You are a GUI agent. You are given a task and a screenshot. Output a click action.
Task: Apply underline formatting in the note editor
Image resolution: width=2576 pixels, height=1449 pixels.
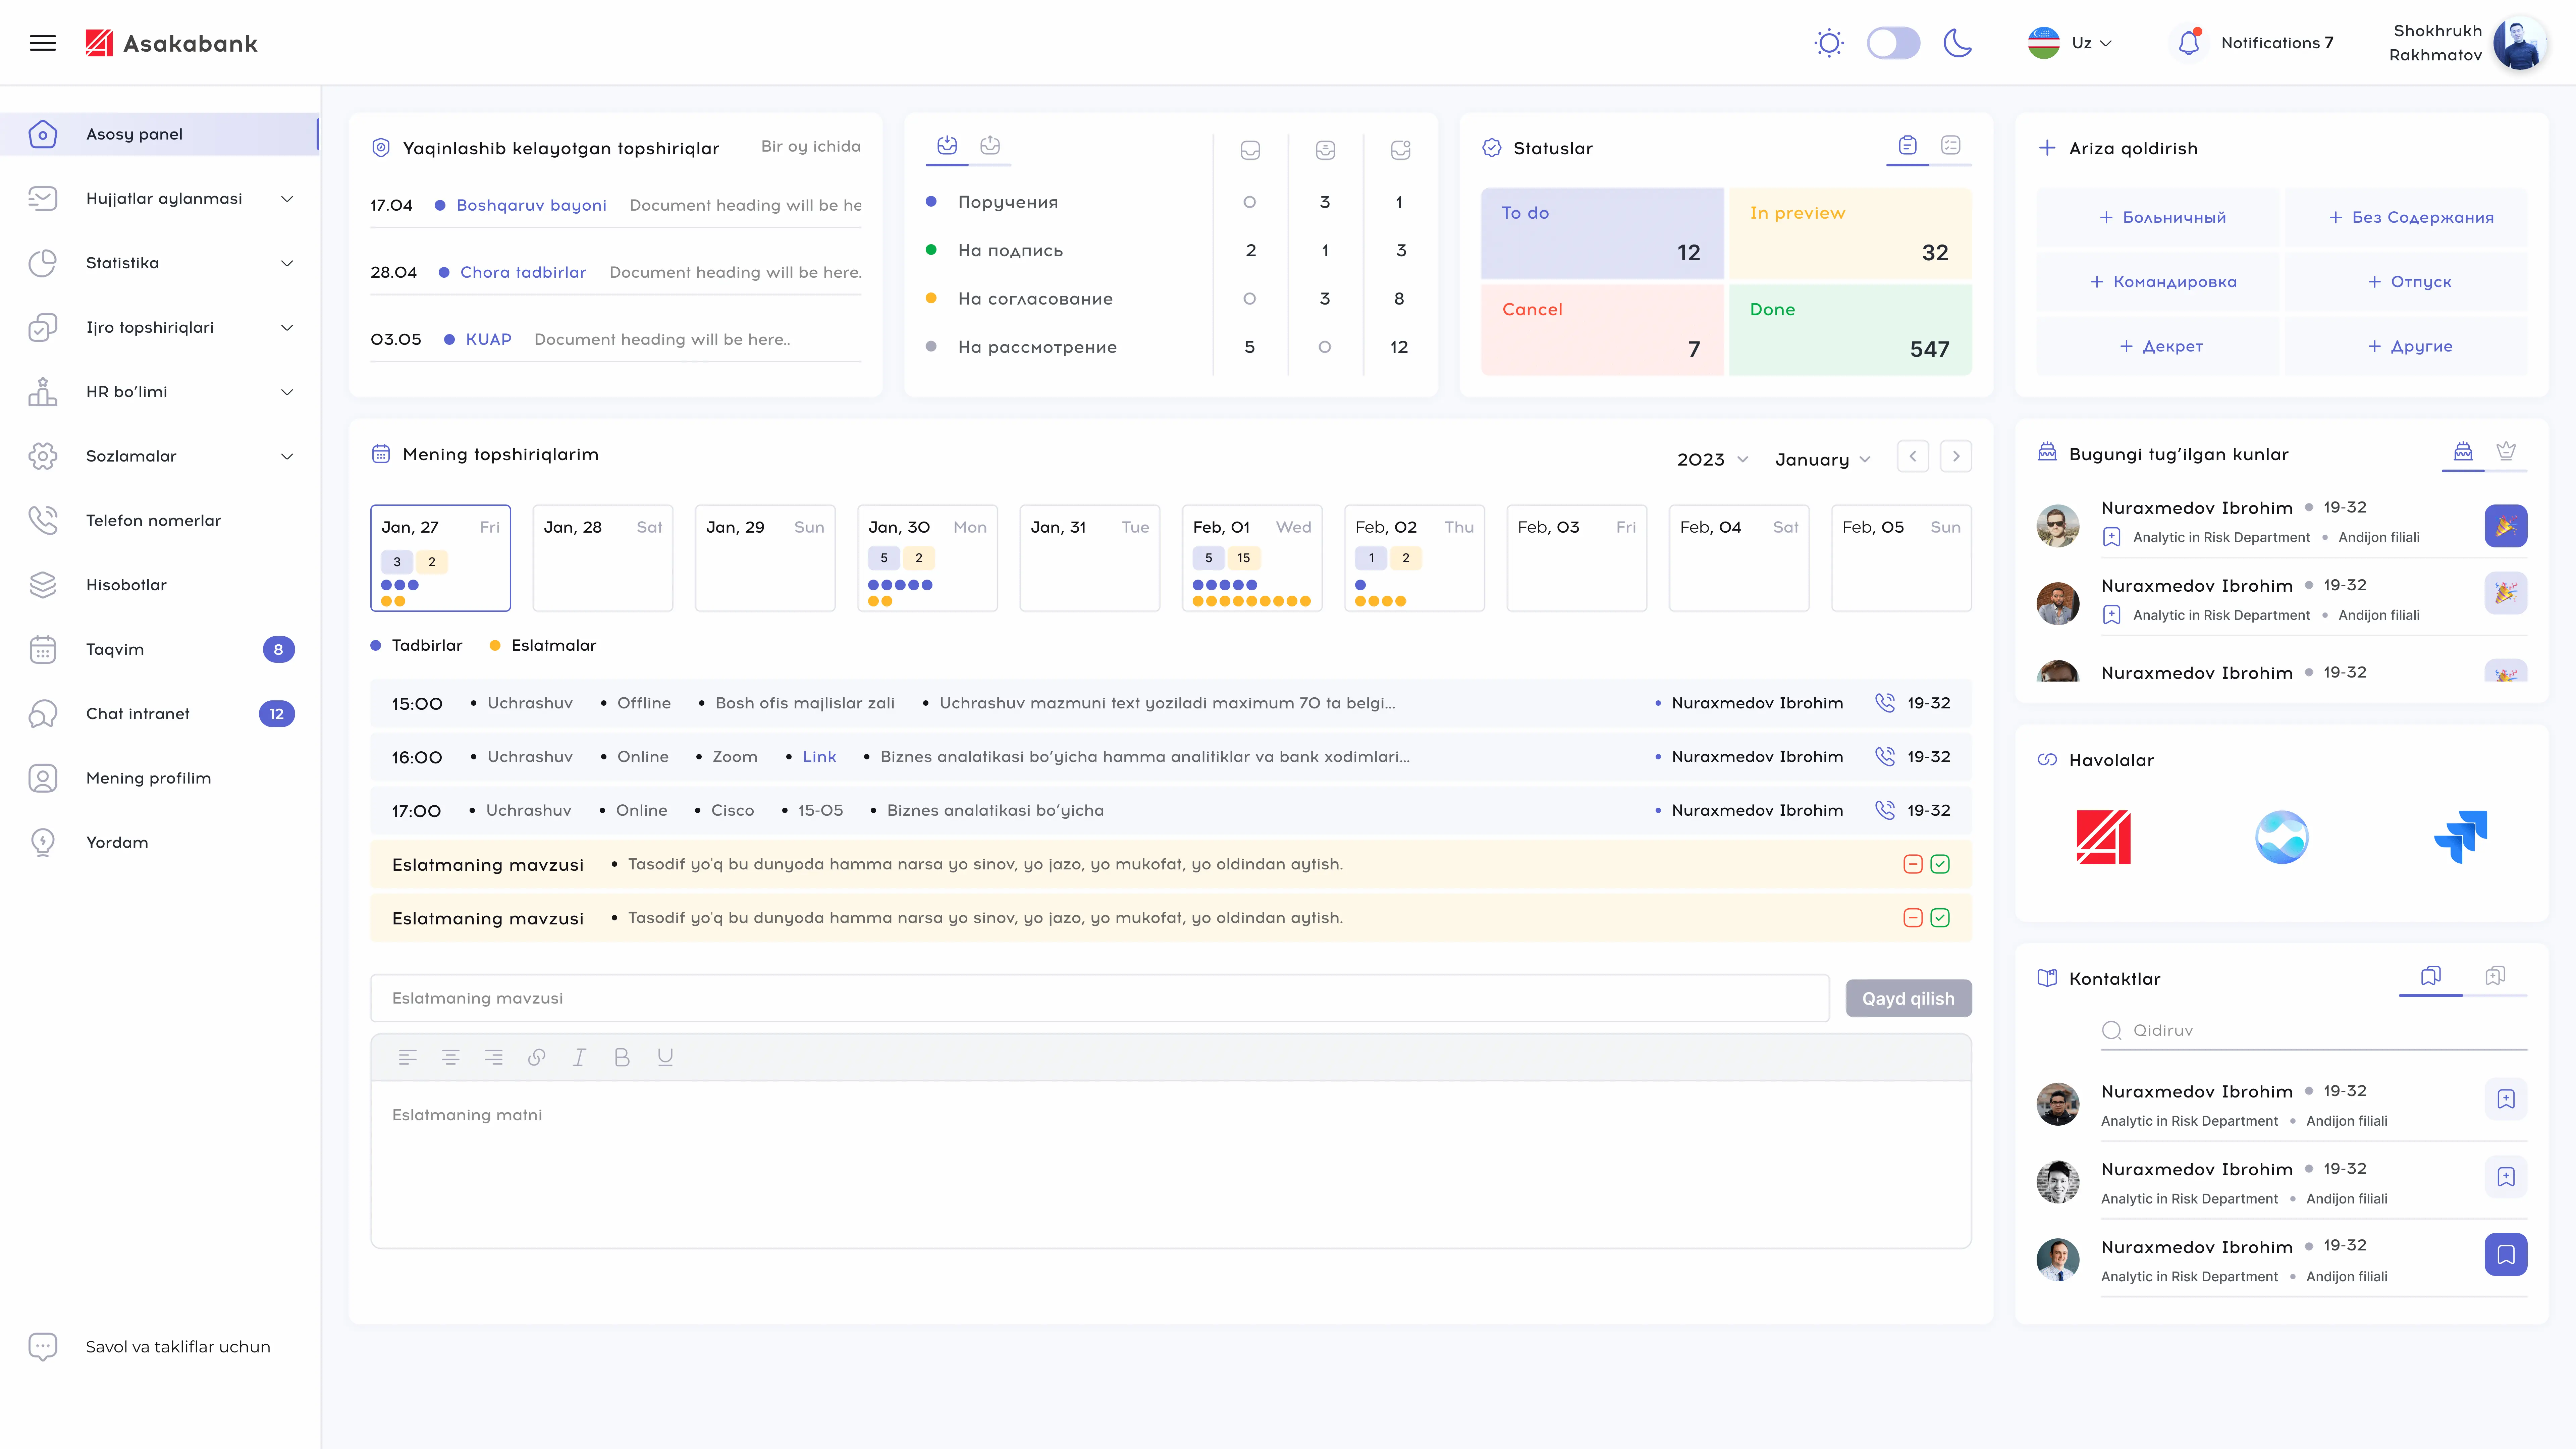665,1057
